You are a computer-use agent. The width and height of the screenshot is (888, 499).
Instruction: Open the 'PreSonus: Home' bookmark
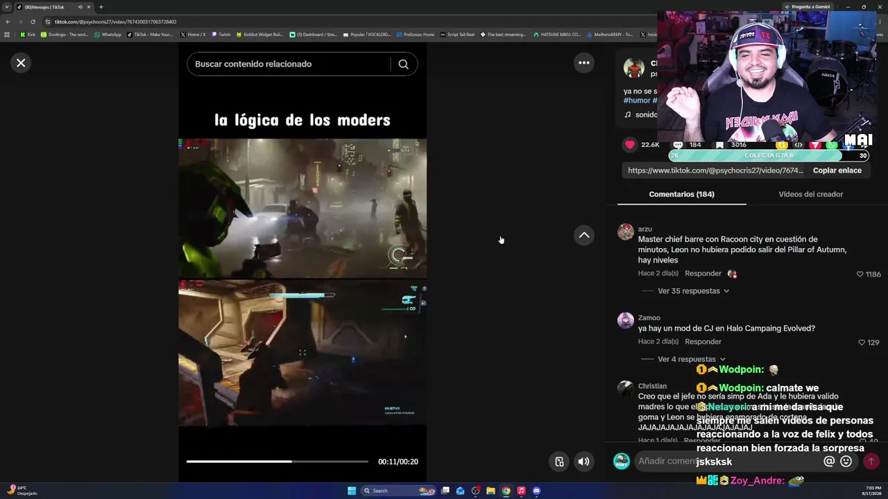[x=416, y=34]
